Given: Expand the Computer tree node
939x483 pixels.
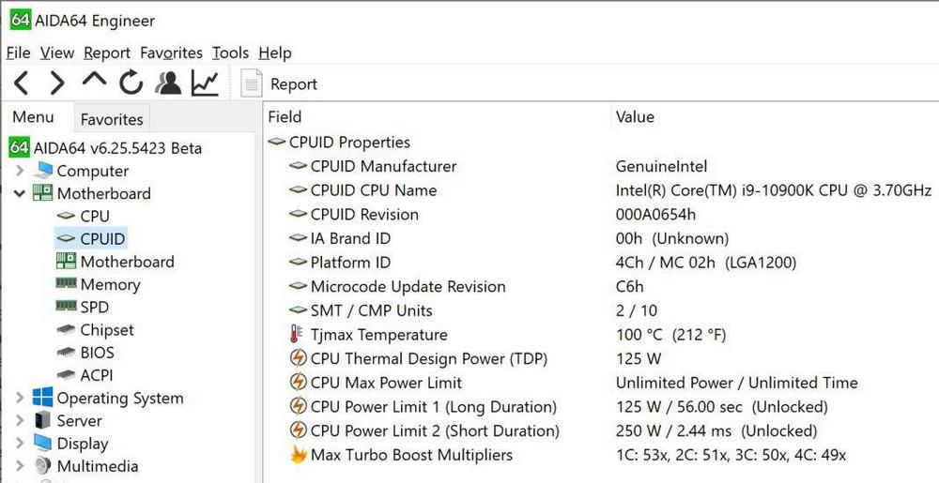Looking at the screenshot, I should [20, 171].
